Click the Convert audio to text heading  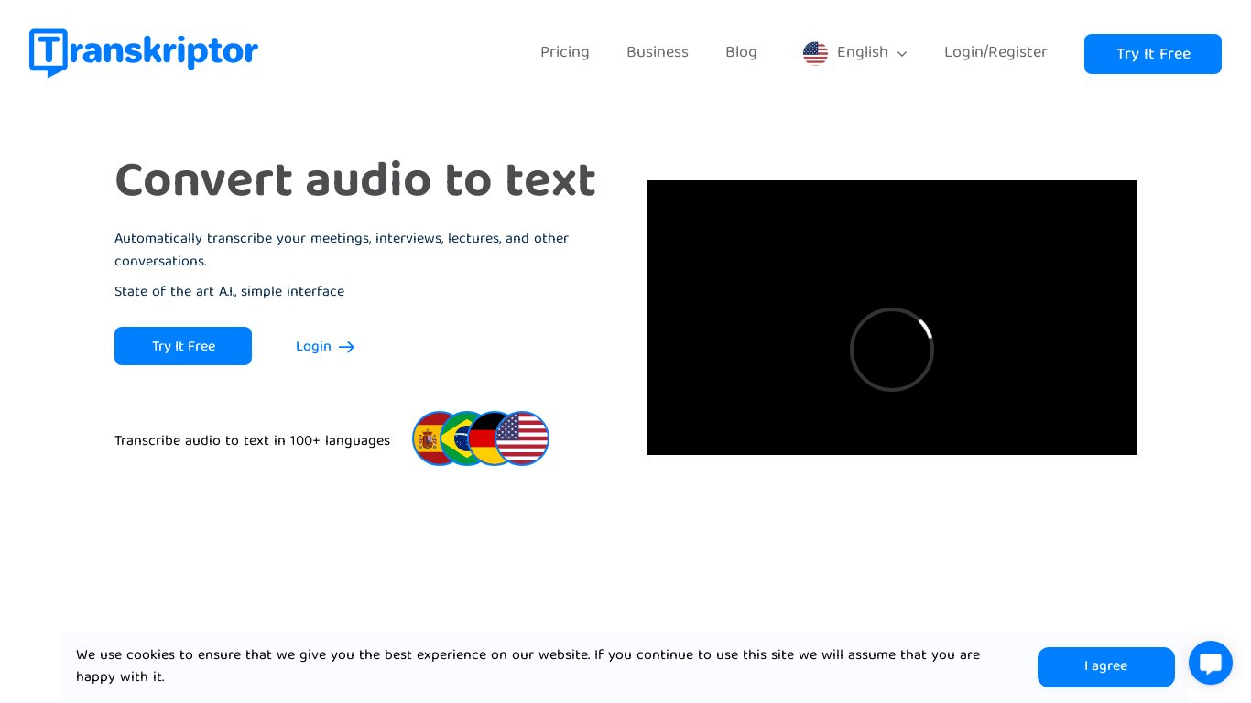(355, 180)
